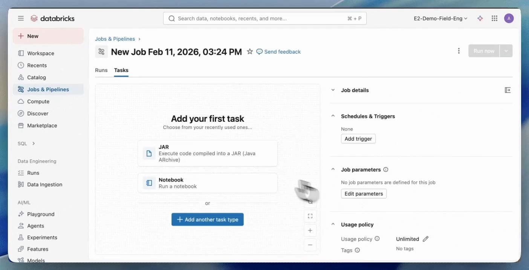Open Data Ingestion in sidebar

[48, 184]
